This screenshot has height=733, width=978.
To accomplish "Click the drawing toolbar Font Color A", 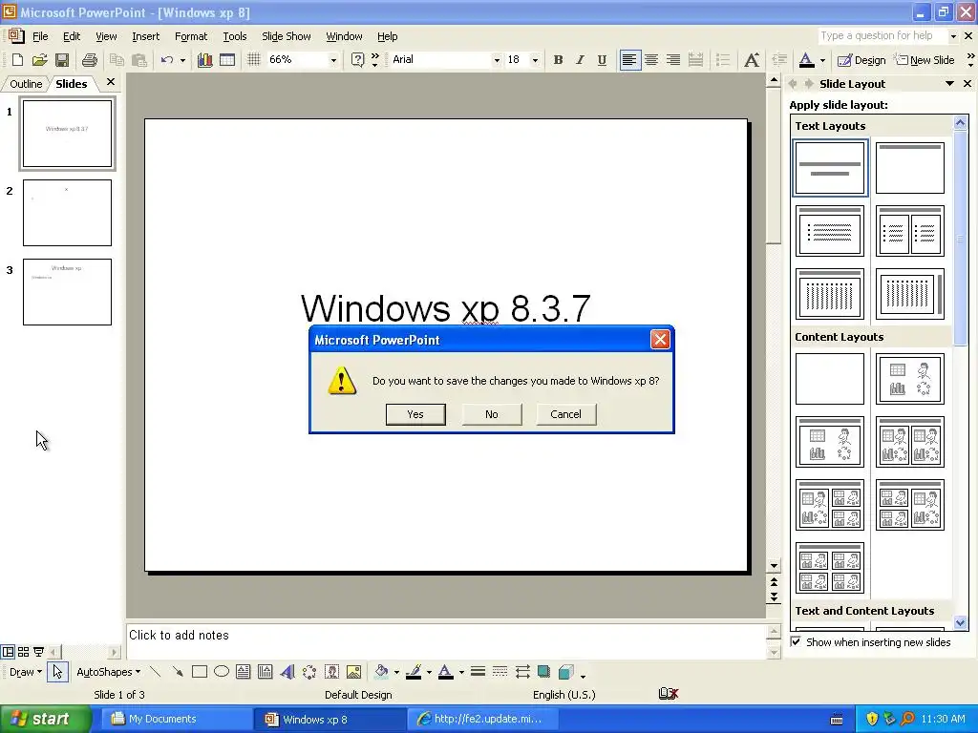I will (x=445, y=672).
